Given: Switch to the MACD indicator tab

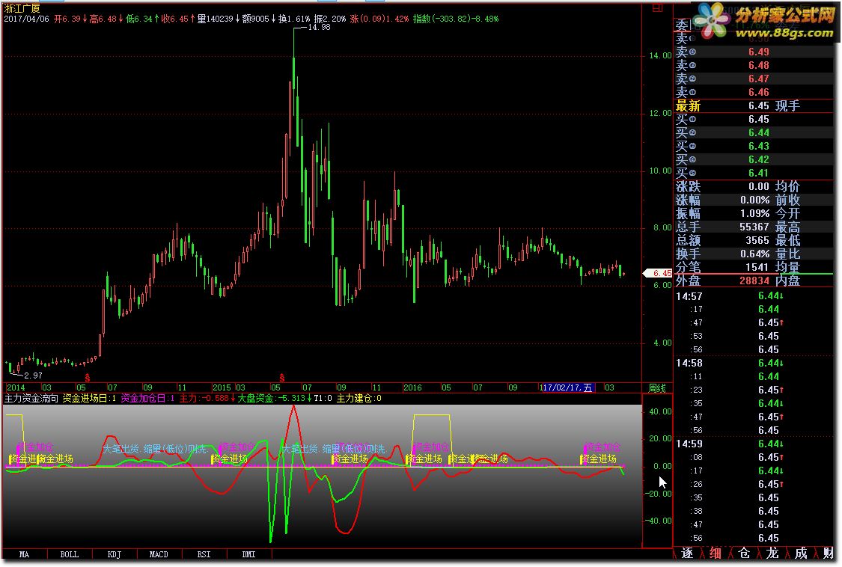Looking at the screenshot, I should tap(159, 554).
